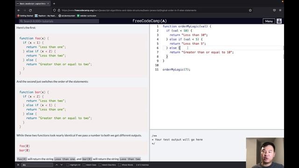Focus the Search 6,000+ tutorials field
The height and width of the screenshot is (168, 299).
pos(59,21)
